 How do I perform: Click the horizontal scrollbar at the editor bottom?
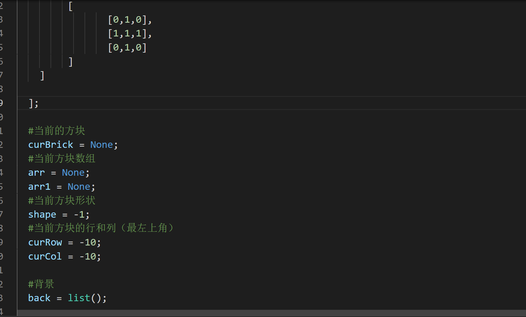pos(272,313)
